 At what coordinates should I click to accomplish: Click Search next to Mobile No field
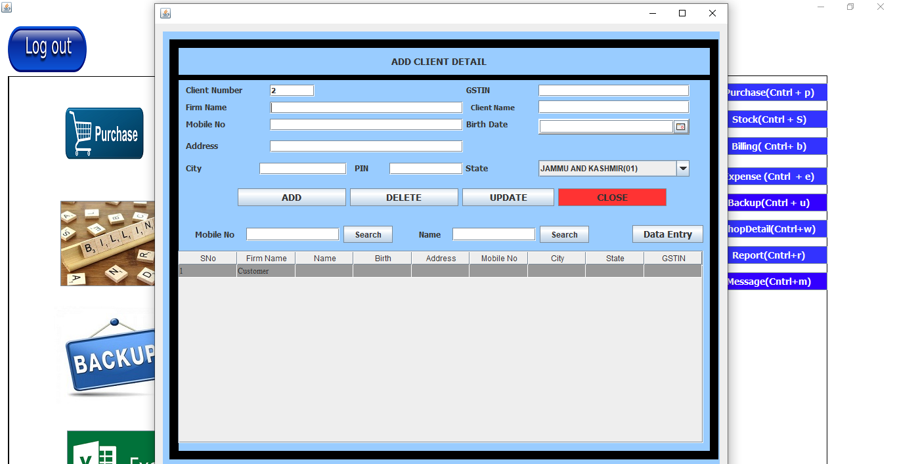point(368,234)
